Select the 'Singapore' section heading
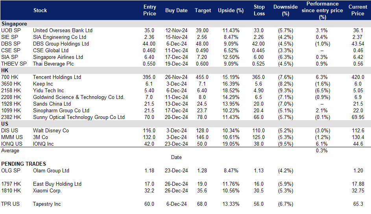 click(14, 24)
